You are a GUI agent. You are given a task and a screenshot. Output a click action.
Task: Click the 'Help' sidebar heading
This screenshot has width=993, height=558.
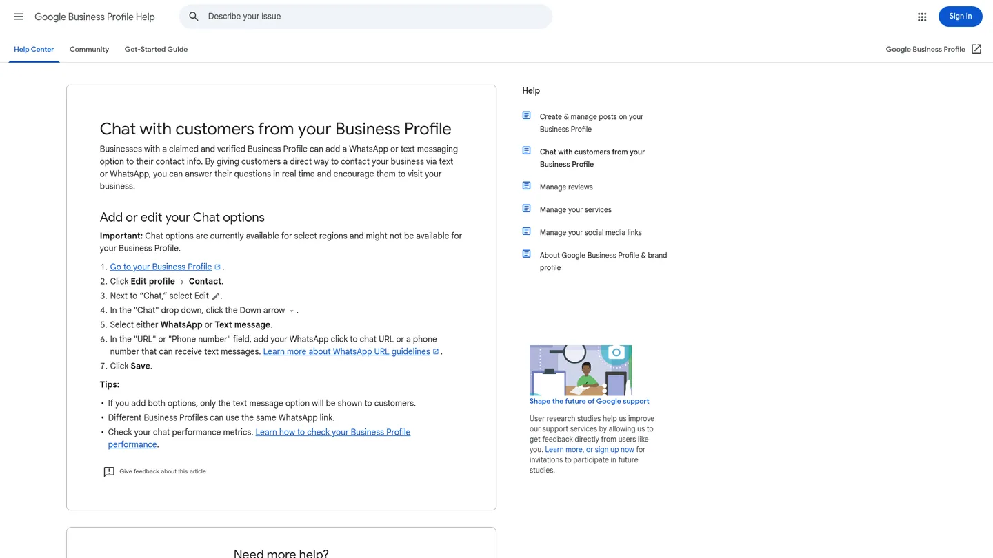(531, 91)
